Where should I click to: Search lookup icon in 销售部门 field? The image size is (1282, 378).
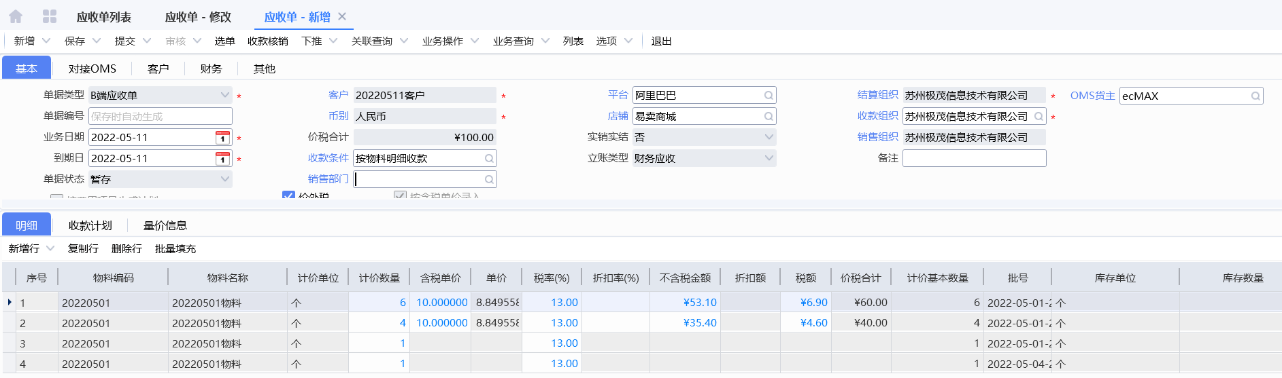(489, 180)
